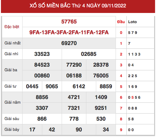The image size is (156, 137).
Task: Click the 'Giải năm' row label
Action: point(12,102)
